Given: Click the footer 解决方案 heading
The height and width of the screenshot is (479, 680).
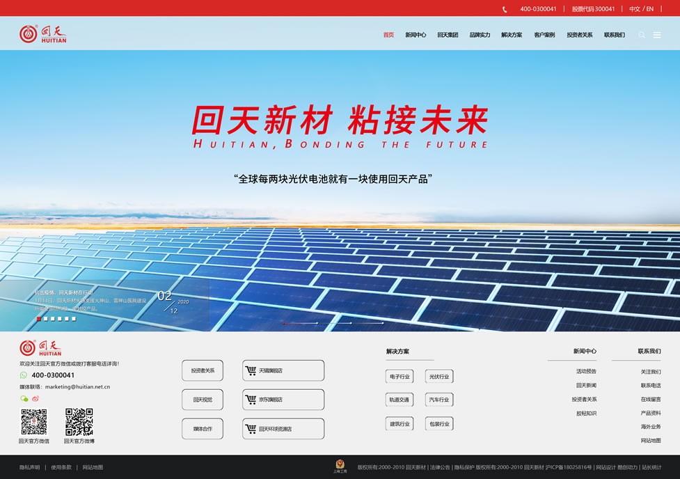Looking at the screenshot, I should pos(397,352).
